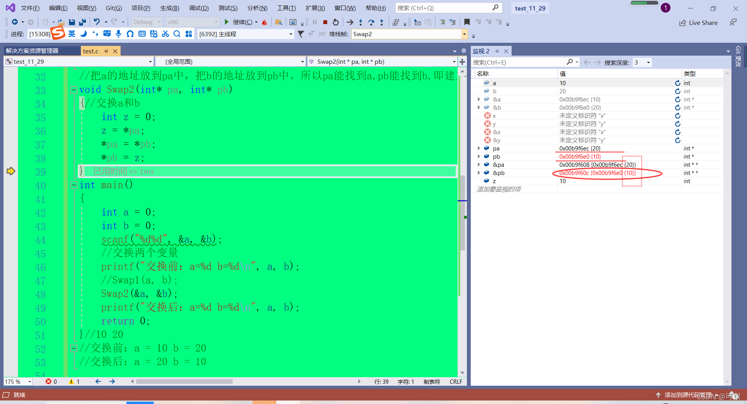
Task: Expand the &pa watch entry
Action: [479, 164]
